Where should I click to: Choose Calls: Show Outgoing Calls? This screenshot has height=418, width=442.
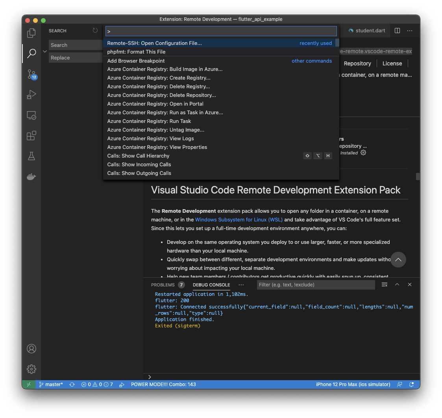coord(221,173)
